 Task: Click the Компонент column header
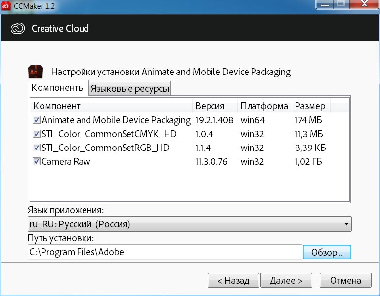point(112,106)
